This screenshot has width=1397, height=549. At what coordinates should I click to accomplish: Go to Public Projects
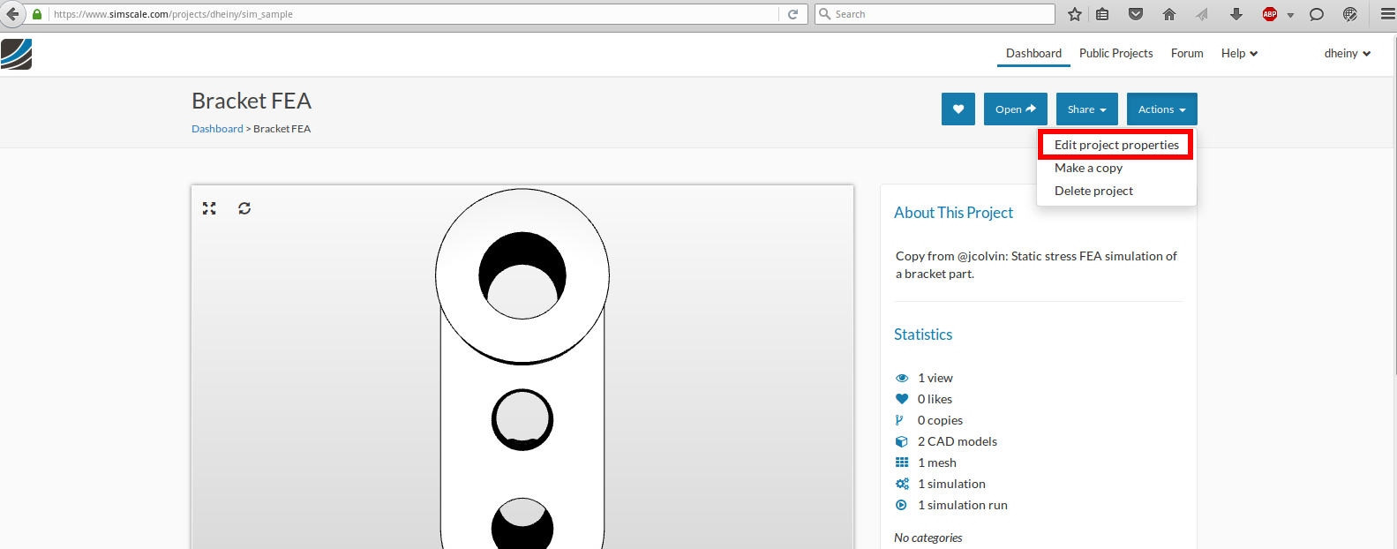[1115, 53]
